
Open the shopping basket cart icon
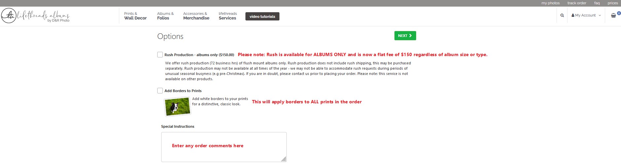(x=613, y=16)
